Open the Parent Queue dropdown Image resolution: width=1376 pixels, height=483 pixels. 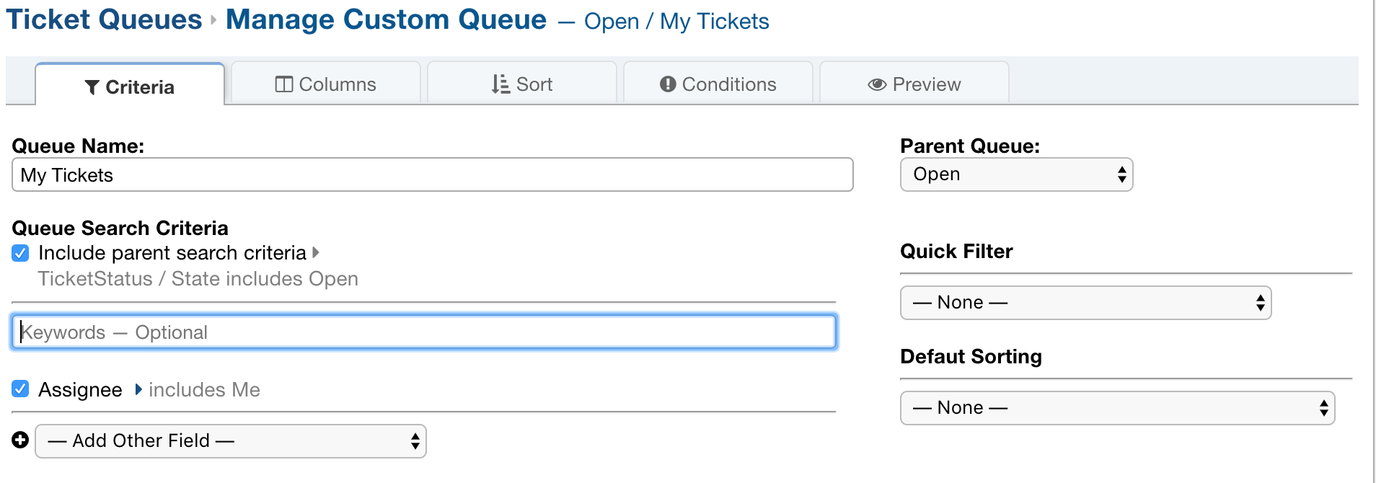pyautogui.click(x=1016, y=174)
